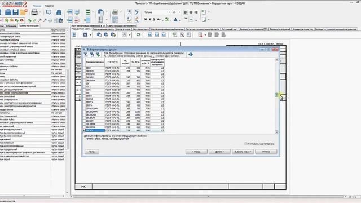Click the dialog table scrollbar thumb
The image size is (361, 203).
click(277, 95)
